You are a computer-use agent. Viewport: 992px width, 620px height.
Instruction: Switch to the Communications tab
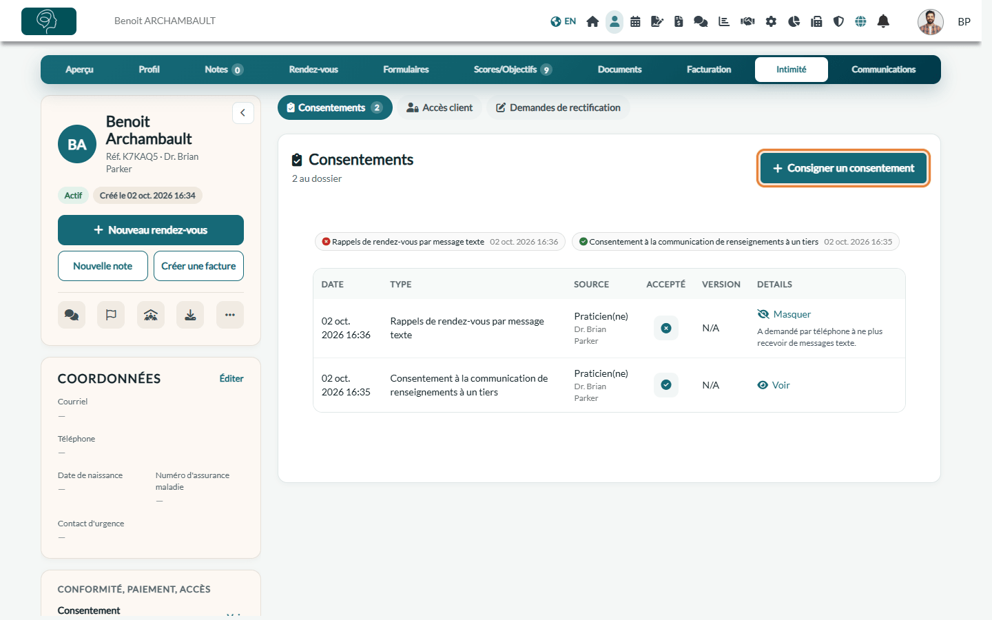point(883,70)
